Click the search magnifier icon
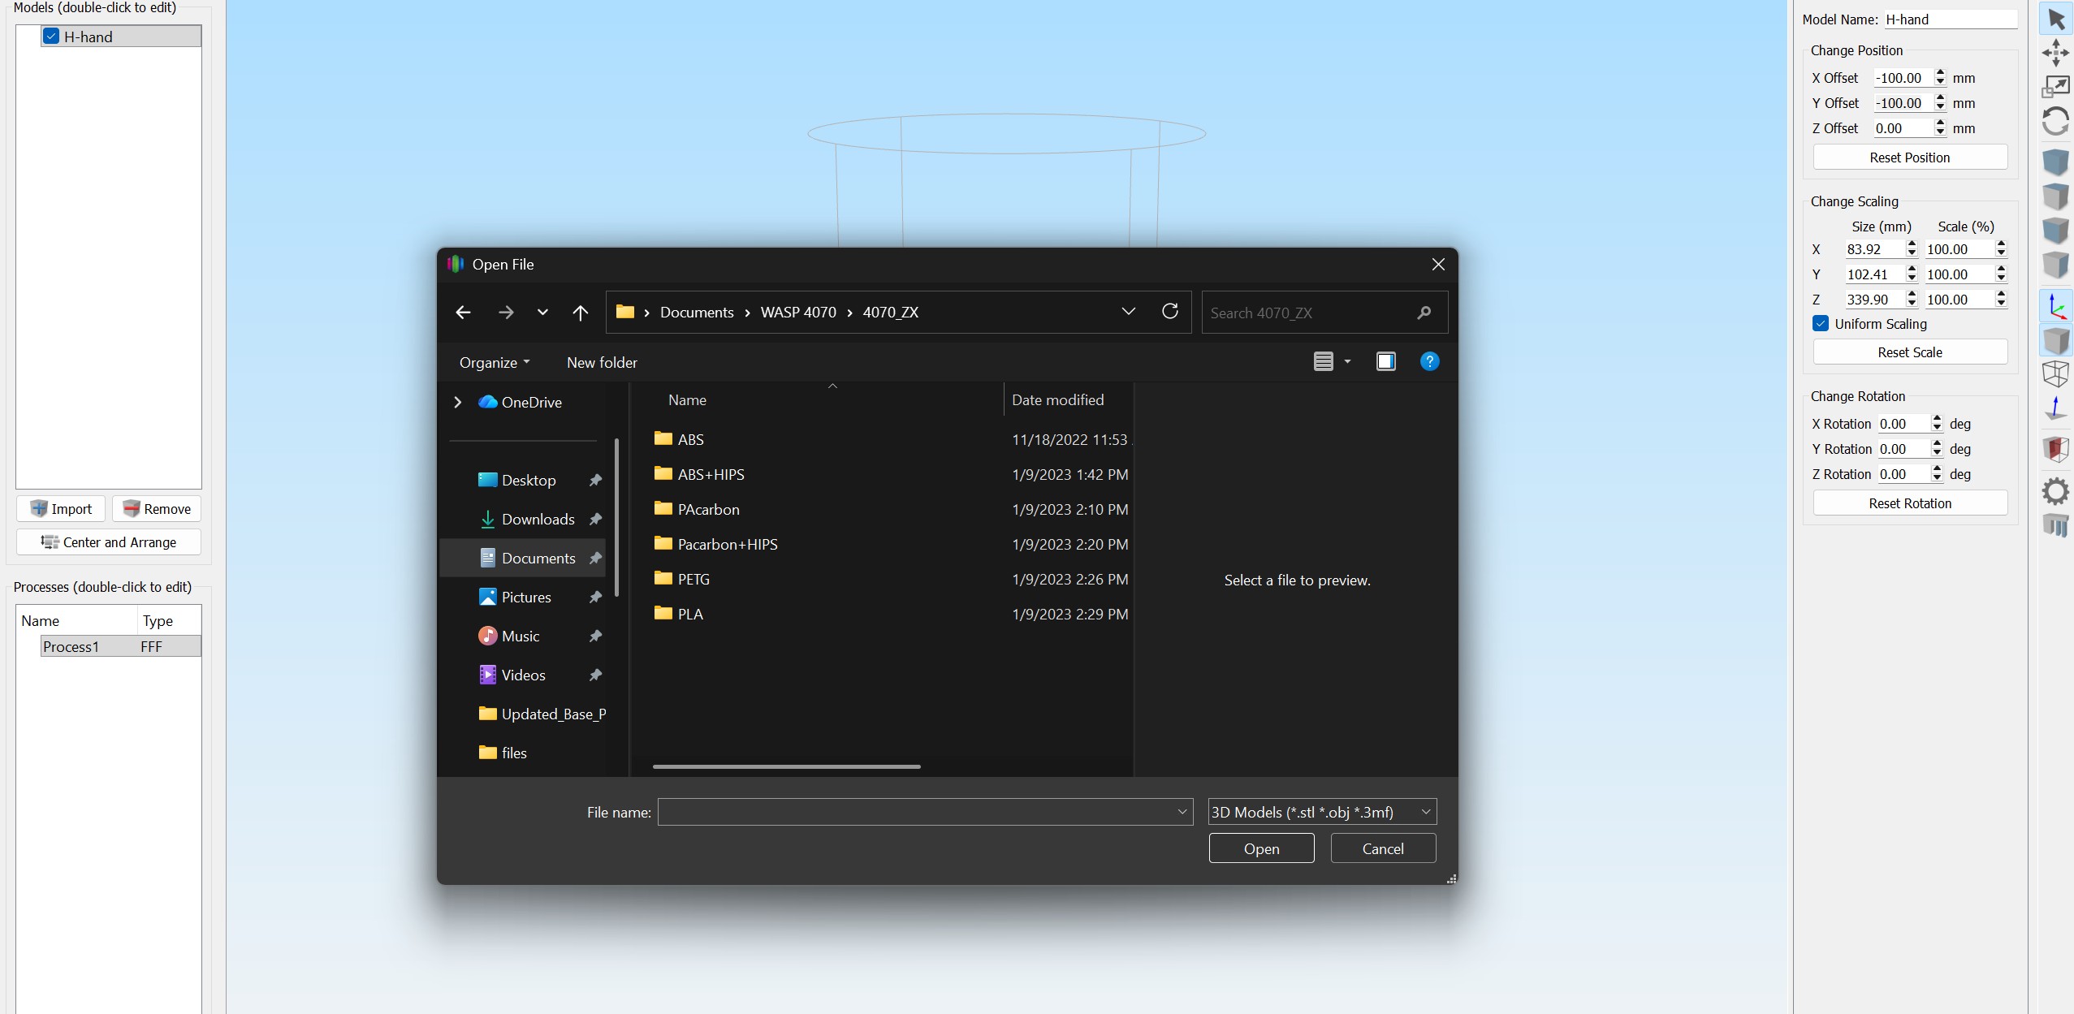The height and width of the screenshot is (1014, 2074). click(x=1424, y=313)
